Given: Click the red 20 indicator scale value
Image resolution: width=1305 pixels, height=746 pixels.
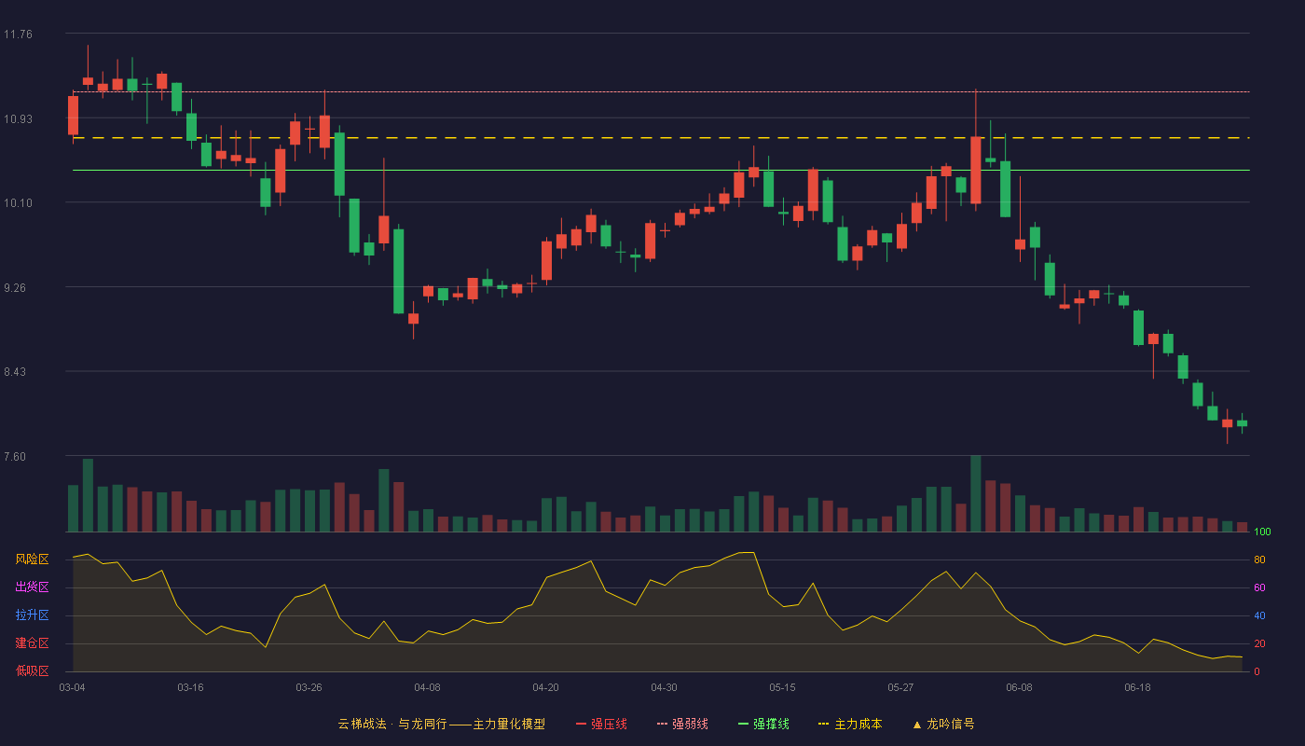Looking at the screenshot, I should pos(1259,643).
